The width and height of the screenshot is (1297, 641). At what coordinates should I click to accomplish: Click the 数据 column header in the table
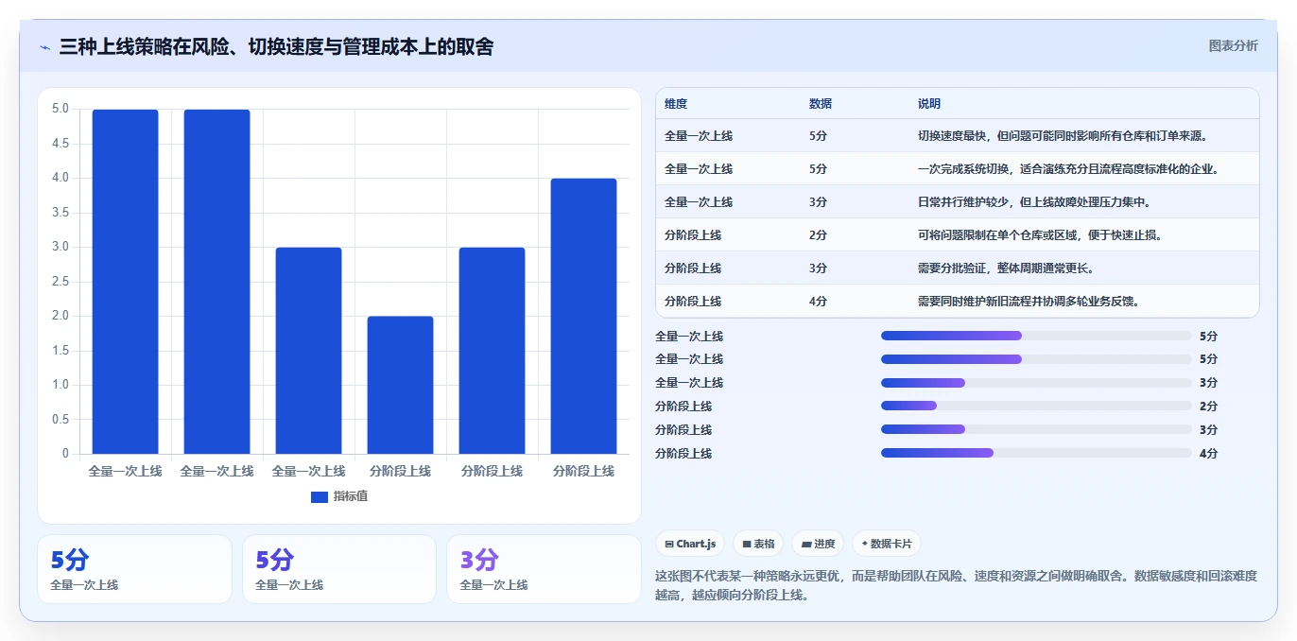pyautogui.click(x=821, y=104)
